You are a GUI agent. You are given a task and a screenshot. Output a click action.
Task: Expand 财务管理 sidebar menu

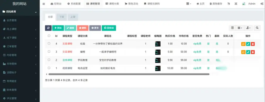coord(20,90)
